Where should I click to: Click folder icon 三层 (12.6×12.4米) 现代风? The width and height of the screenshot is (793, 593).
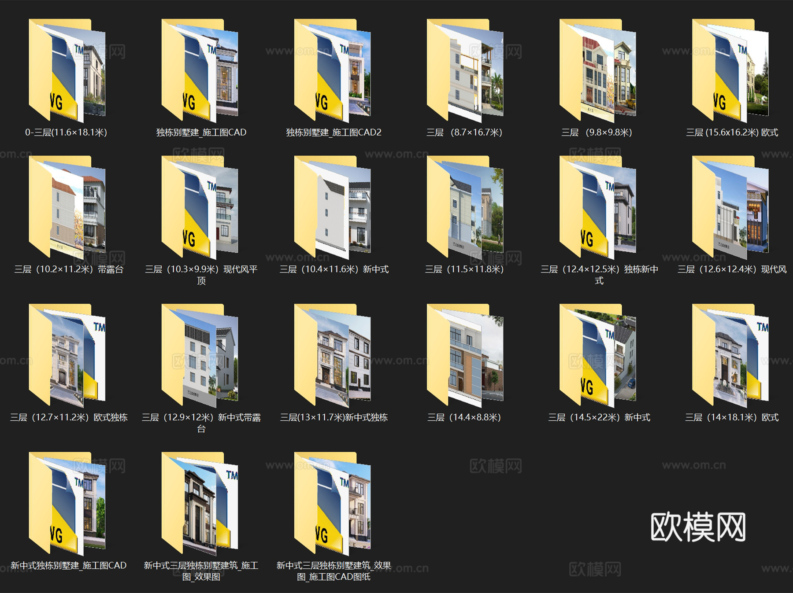point(730,207)
